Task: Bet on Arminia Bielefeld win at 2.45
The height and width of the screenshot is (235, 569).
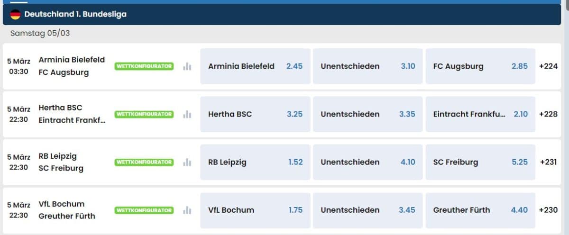Action: tap(255, 66)
